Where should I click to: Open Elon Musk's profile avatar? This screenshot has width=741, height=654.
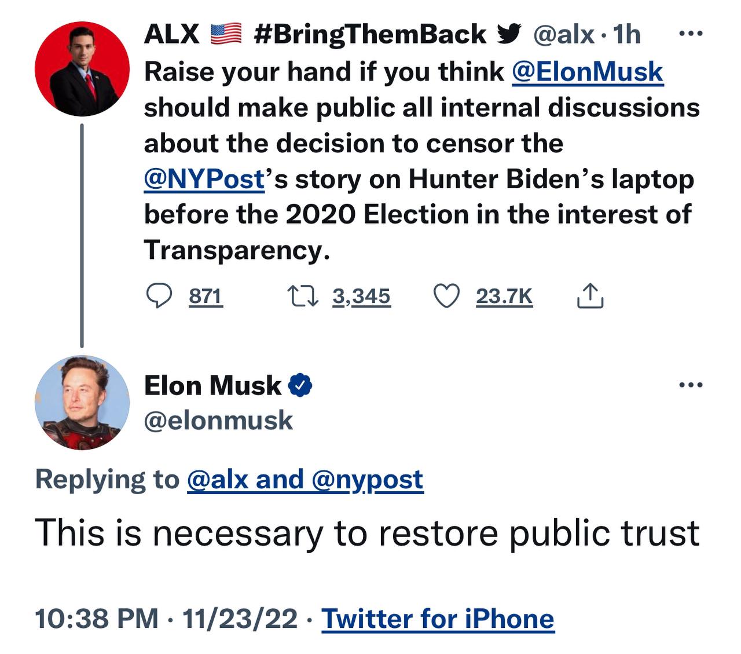(x=82, y=402)
